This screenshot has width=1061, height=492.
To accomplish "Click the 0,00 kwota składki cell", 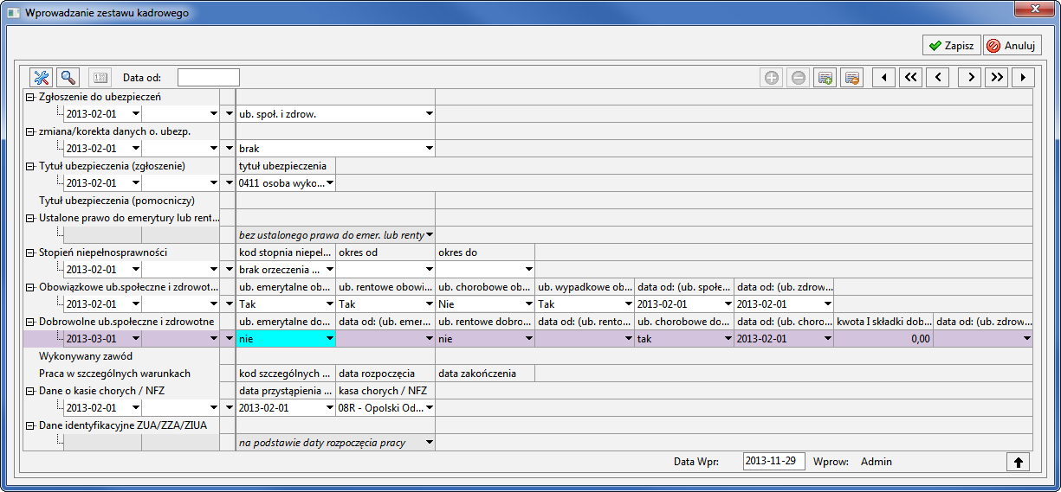I will click(x=883, y=339).
